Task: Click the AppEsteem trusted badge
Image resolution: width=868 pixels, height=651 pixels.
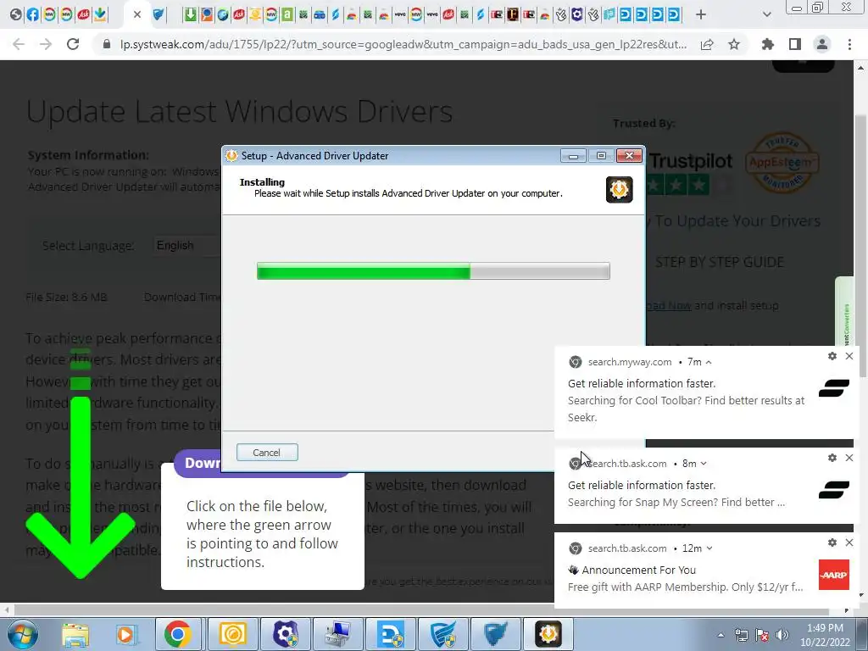Action: pyautogui.click(x=781, y=162)
